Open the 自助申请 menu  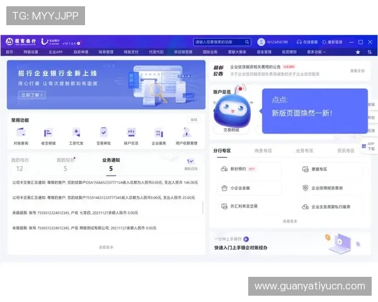coord(81,52)
